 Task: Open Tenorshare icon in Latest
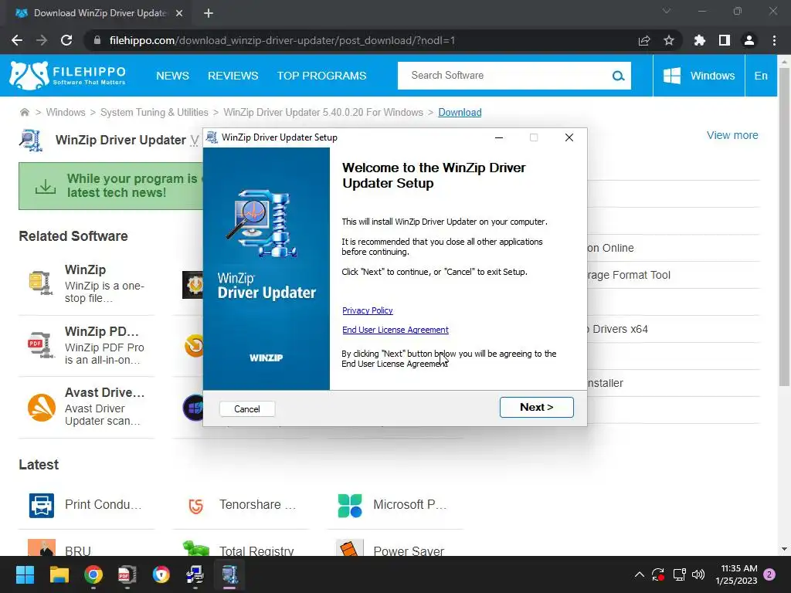click(195, 505)
